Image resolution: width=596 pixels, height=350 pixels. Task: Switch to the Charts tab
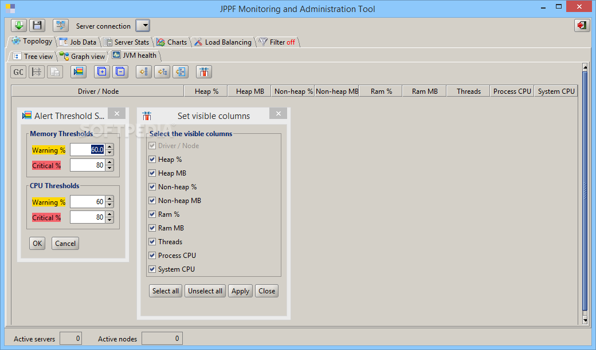coord(172,42)
